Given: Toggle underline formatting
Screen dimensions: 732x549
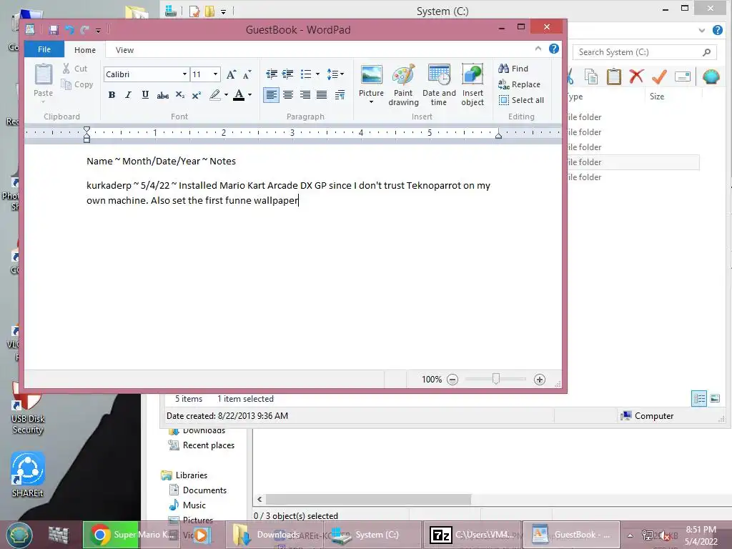Looking at the screenshot, I should pos(145,95).
